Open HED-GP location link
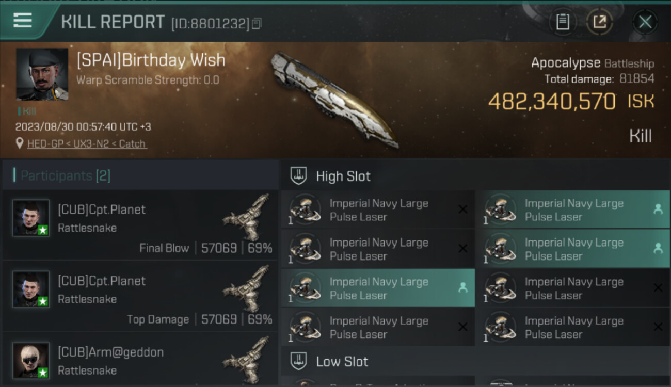Image resolution: width=671 pixels, height=387 pixels. 87,144
